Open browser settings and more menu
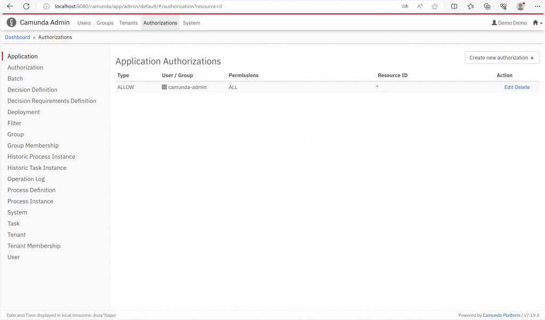The height and width of the screenshot is (320, 545). pyautogui.click(x=538, y=6)
